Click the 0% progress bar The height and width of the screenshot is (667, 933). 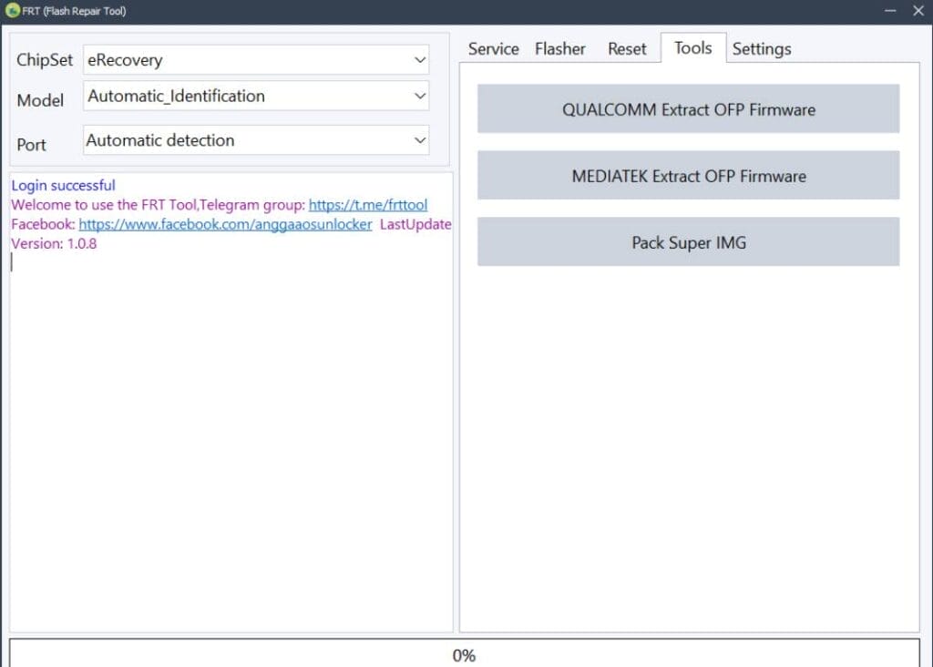(x=466, y=654)
